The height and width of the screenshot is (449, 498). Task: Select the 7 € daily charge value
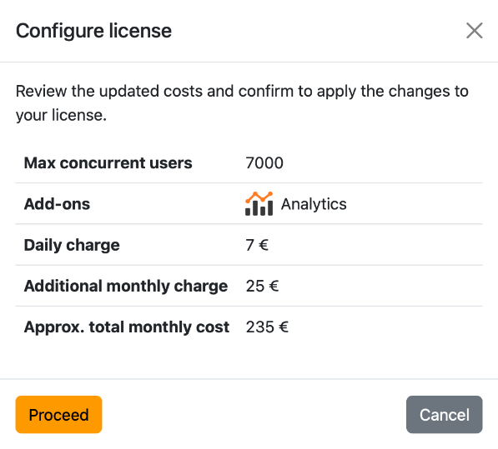[x=257, y=245]
